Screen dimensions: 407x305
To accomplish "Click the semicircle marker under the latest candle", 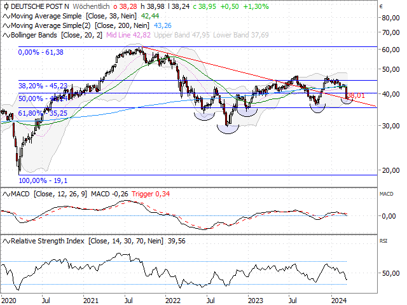I will point(347,101).
